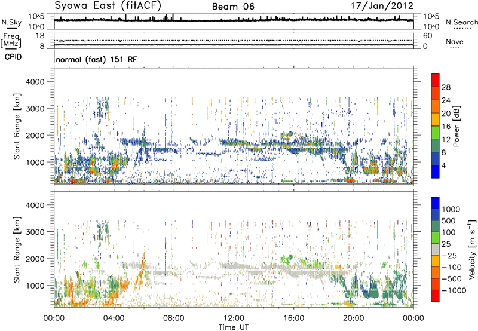Image resolution: width=478 pixels, height=331 pixels.
Task: Select the 'Beam 06' label
Action: pyautogui.click(x=233, y=7)
